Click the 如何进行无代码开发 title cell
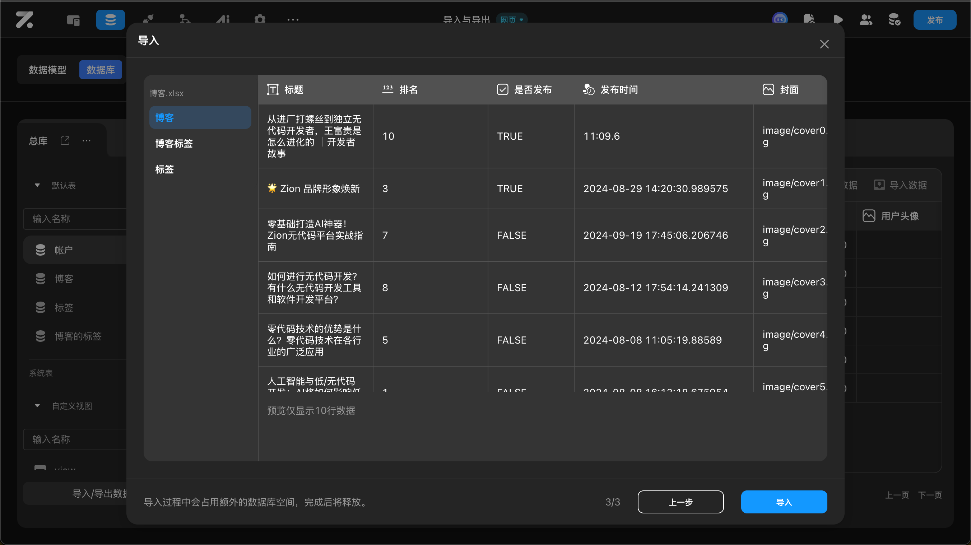This screenshot has width=971, height=545. (316, 288)
